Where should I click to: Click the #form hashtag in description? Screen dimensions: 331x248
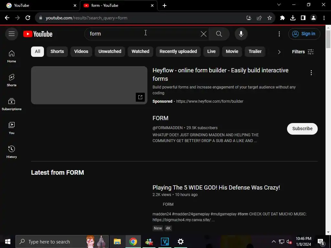[243, 214]
